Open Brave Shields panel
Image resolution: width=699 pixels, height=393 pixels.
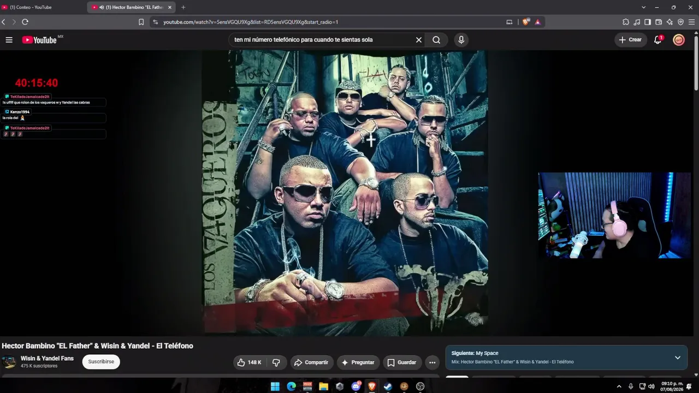click(x=525, y=22)
